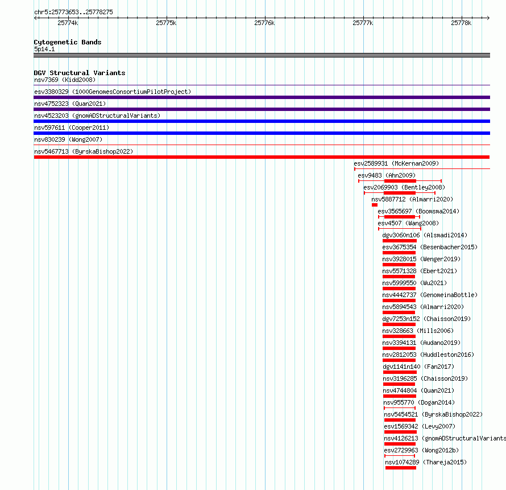This screenshot has height=490, width=506.
Task: Select dgv1141n140 (Fan2017) label
Action: point(418,367)
